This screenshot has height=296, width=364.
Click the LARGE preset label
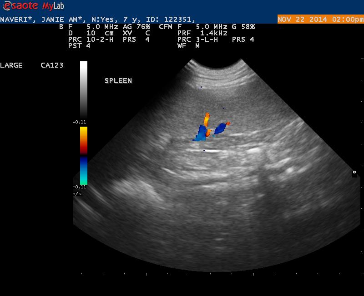(x=11, y=65)
